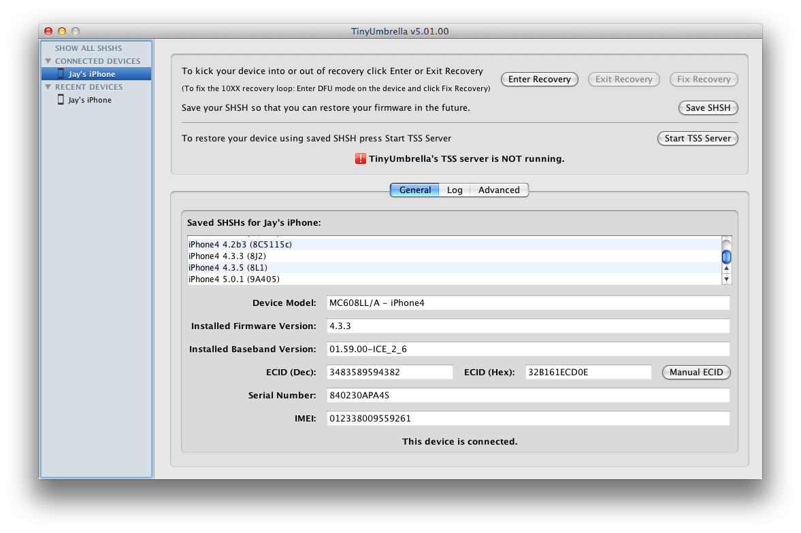Click the red TSS server warning icon
Screen dimensions: 801x533
361,159
